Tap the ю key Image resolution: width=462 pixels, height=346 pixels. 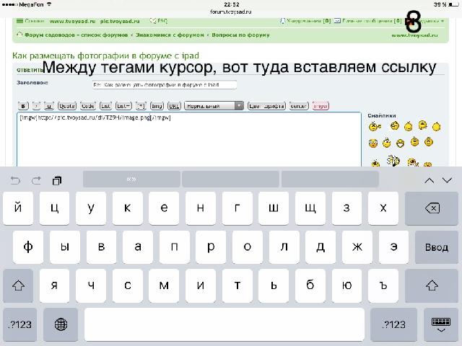pos(346,285)
